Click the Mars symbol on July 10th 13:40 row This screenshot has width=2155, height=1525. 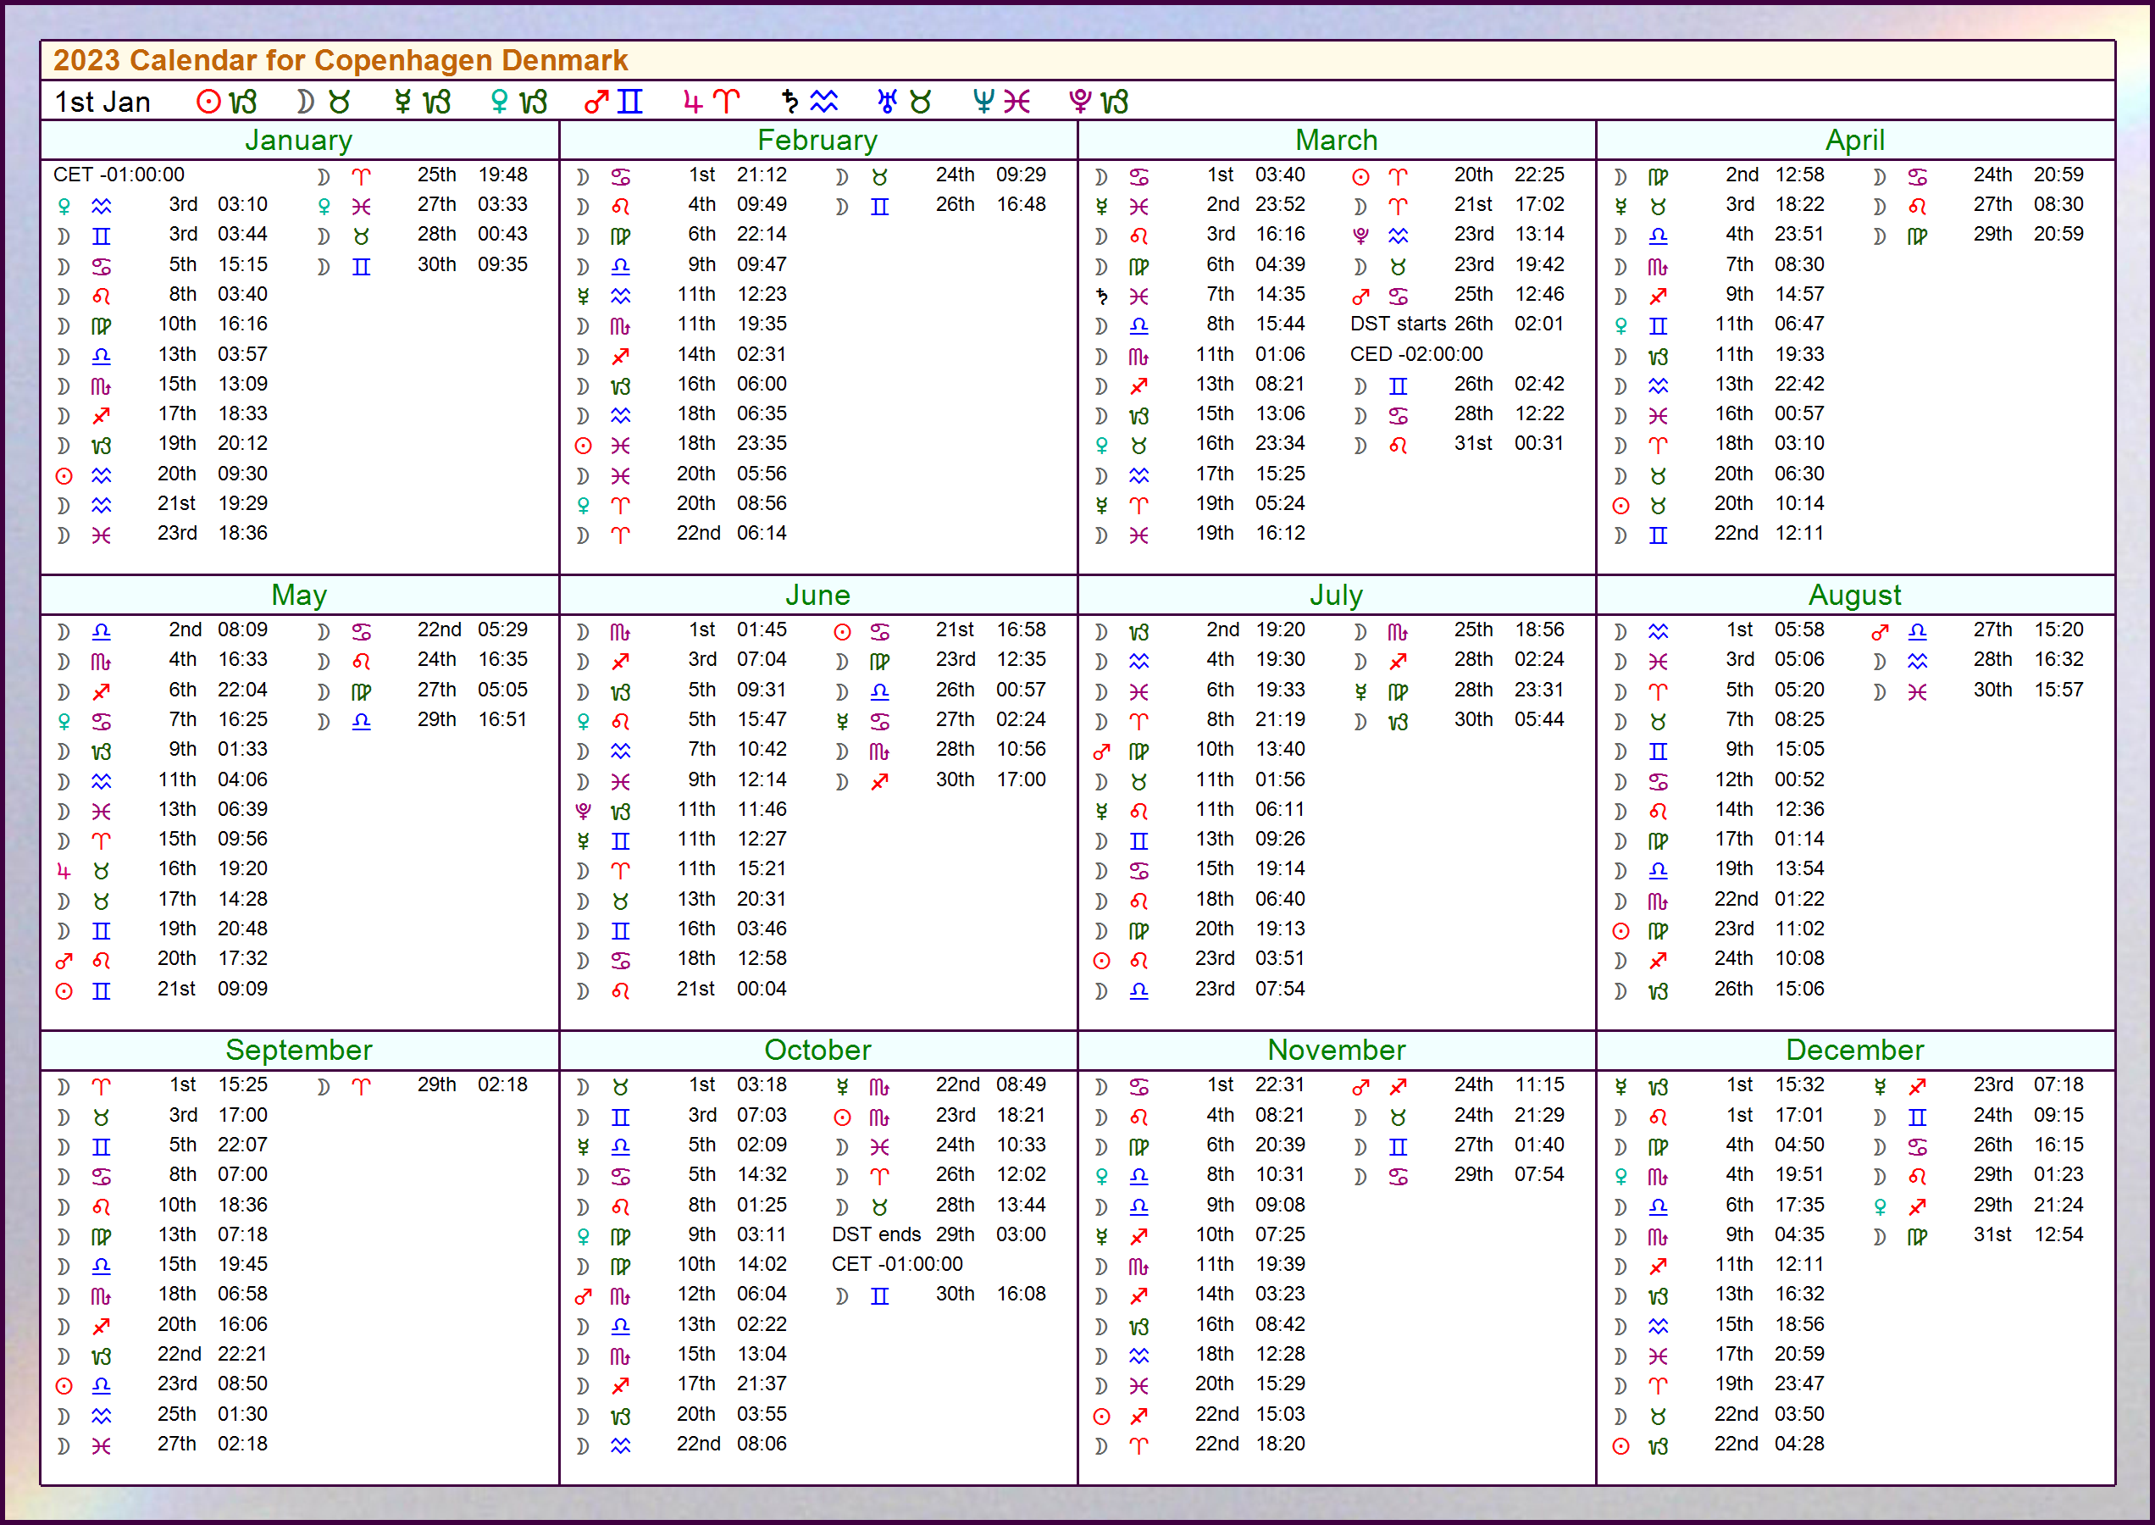pyautogui.click(x=1102, y=751)
